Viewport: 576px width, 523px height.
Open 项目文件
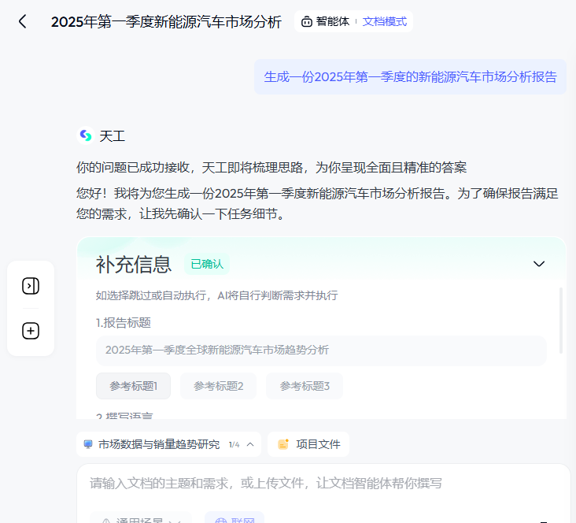pos(308,444)
